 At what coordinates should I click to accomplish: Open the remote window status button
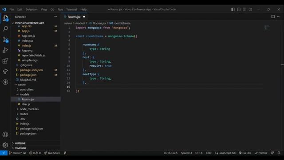click(4, 153)
